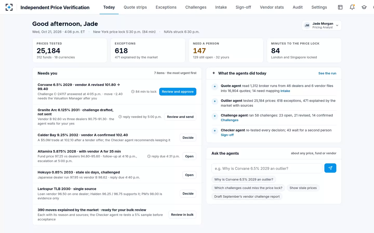Choose Draft September's vendor challenge report chip
The height and width of the screenshot is (233, 374).
[x=247, y=196]
